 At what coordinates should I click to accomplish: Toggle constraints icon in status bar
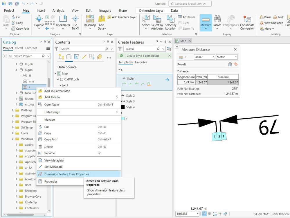pos(215,214)
